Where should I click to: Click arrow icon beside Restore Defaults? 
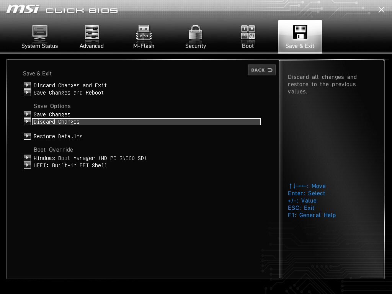(x=27, y=136)
